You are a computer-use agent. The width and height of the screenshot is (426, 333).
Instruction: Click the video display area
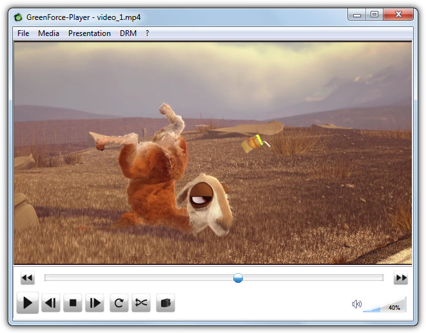click(x=213, y=153)
